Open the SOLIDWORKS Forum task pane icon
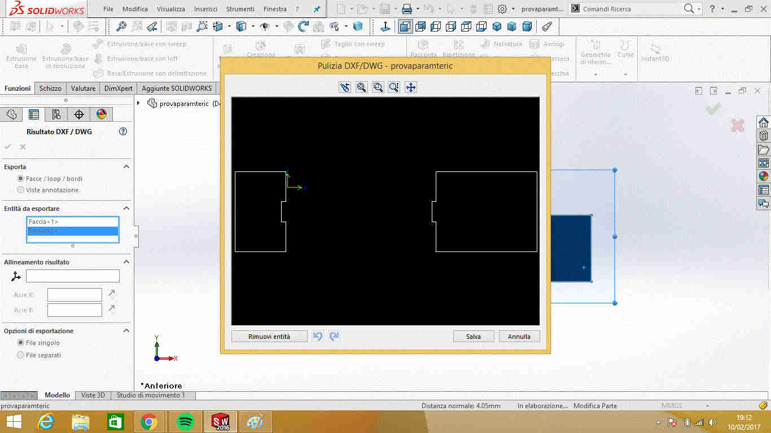 pos(764,204)
